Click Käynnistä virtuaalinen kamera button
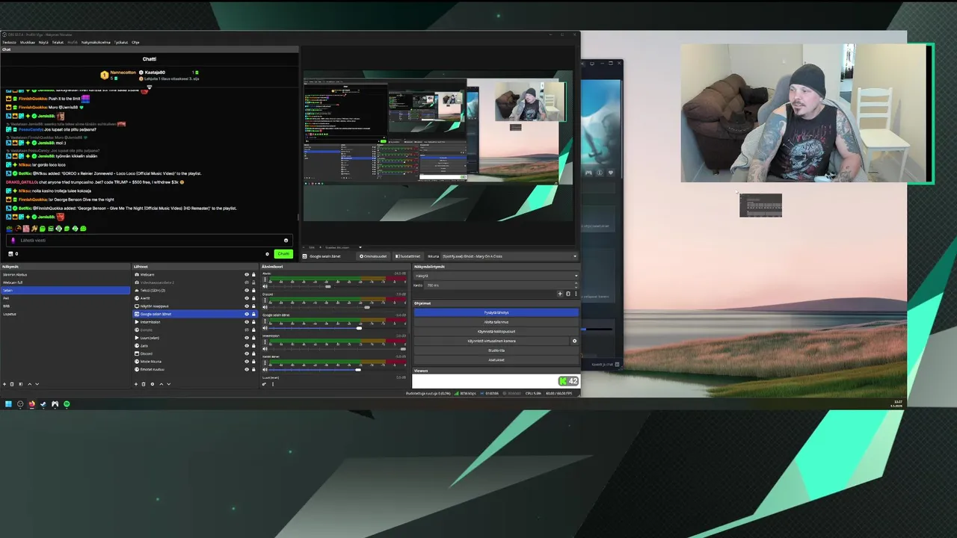The width and height of the screenshot is (957, 538). coord(492,341)
